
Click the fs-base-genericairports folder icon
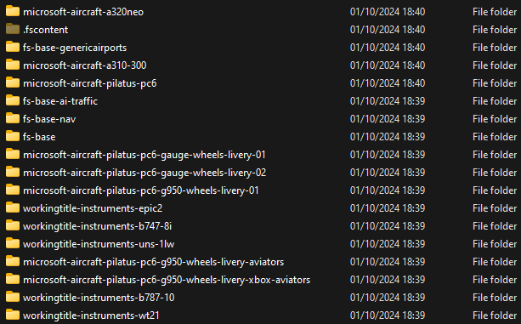point(13,47)
